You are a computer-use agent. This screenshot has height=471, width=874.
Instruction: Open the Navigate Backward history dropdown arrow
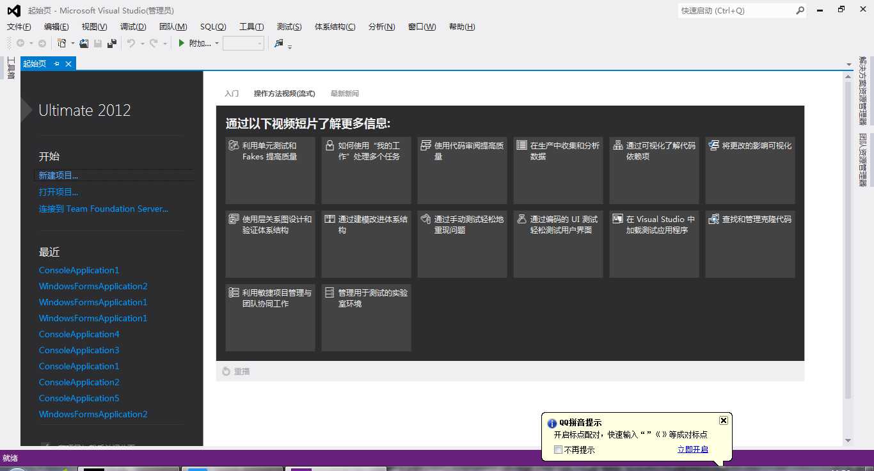[31, 44]
